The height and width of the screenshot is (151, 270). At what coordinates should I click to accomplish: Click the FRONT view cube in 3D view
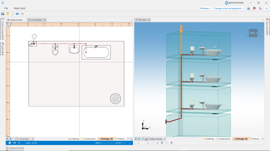(x=253, y=33)
